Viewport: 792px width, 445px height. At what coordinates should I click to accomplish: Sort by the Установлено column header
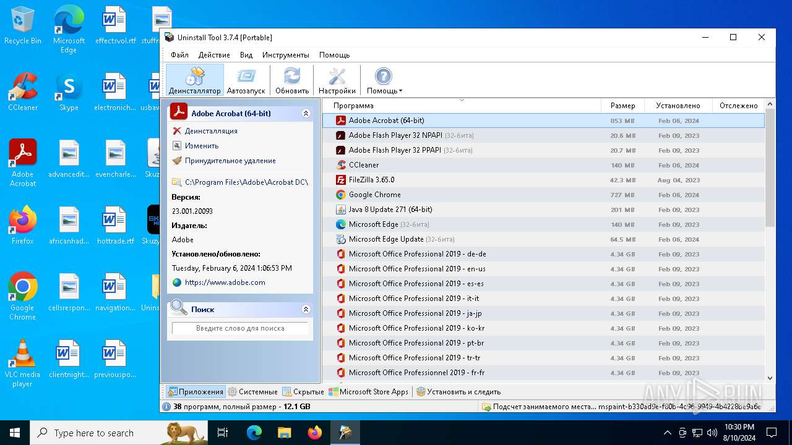tap(678, 106)
